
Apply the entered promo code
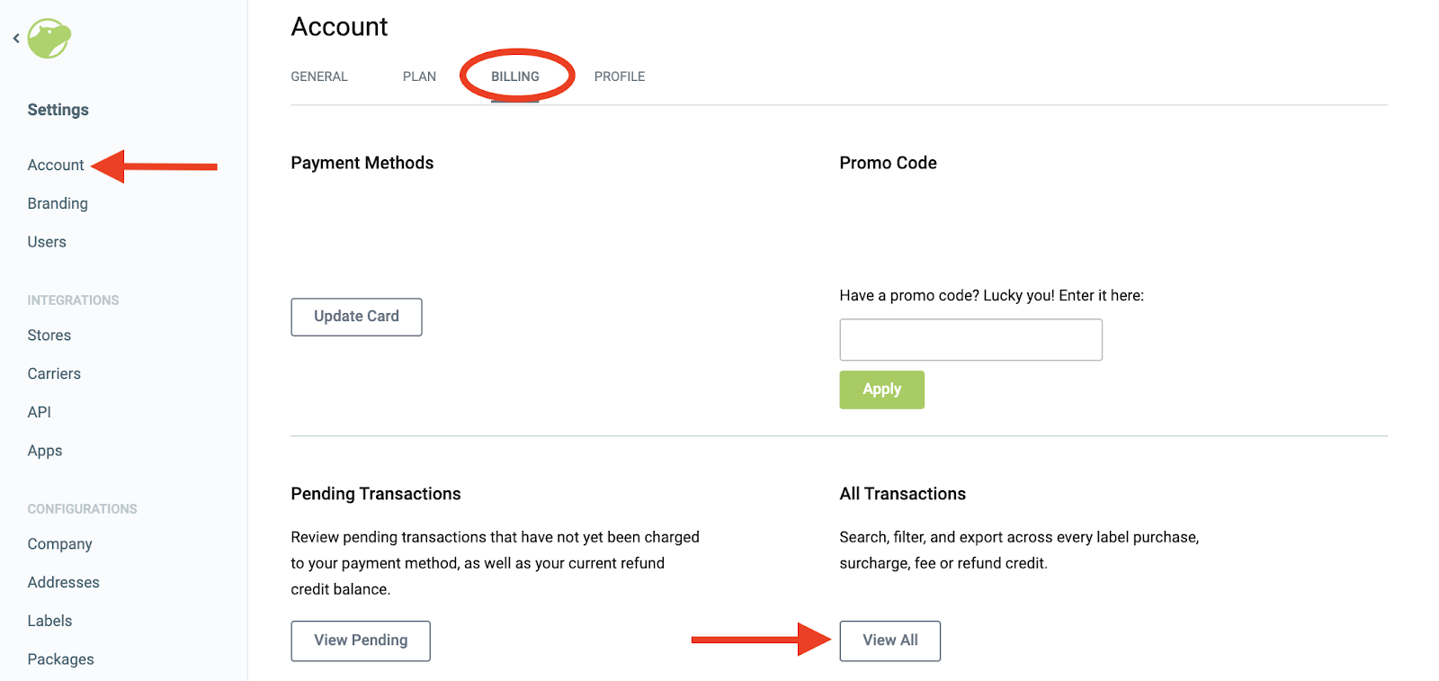pos(880,390)
